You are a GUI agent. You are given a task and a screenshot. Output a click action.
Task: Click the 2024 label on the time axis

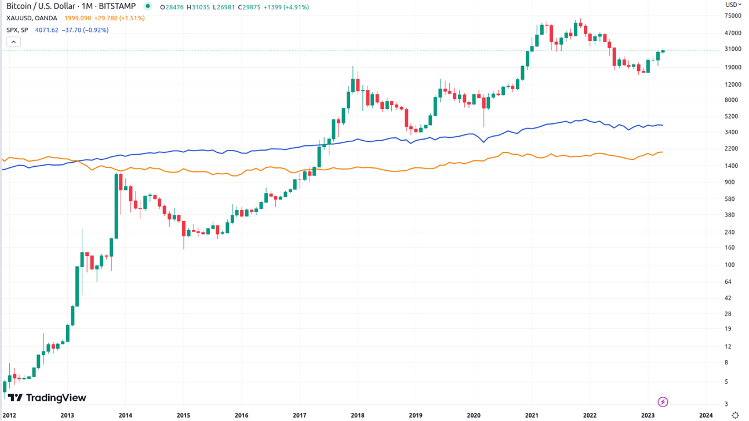point(706,415)
